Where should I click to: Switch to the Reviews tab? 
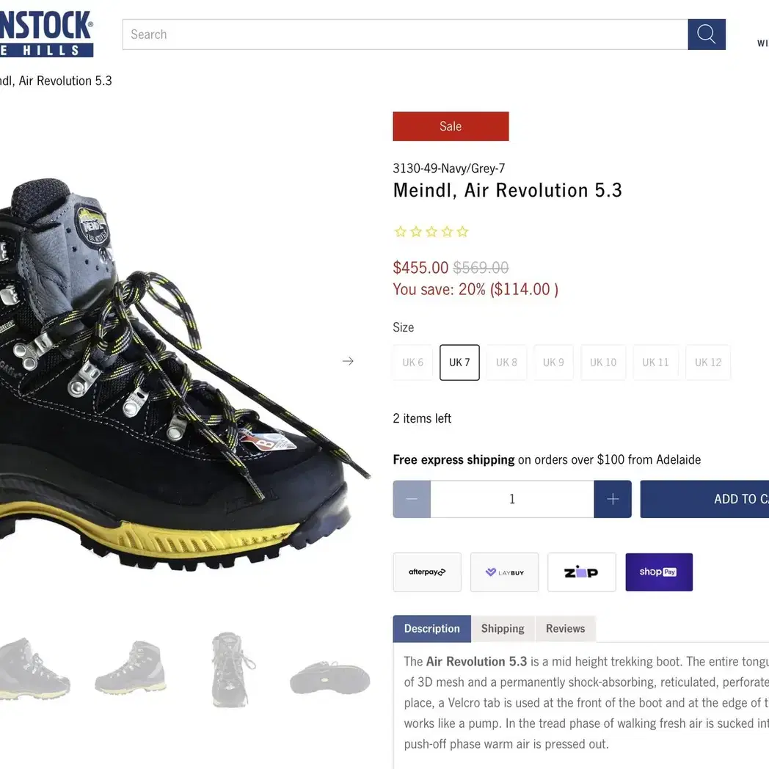[x=566, y=629]
